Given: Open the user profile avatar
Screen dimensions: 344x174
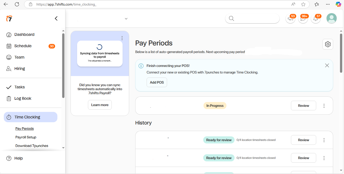Looking at the screenshot, I should [331, 18].
